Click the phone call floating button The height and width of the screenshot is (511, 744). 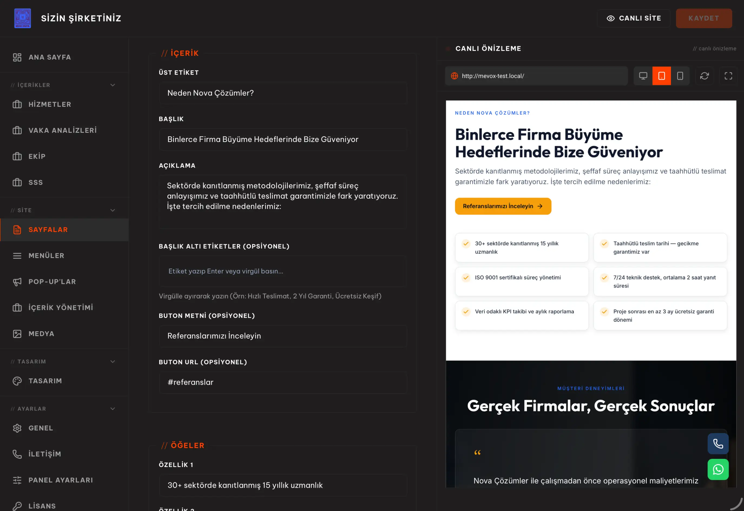tap(718, 444)
